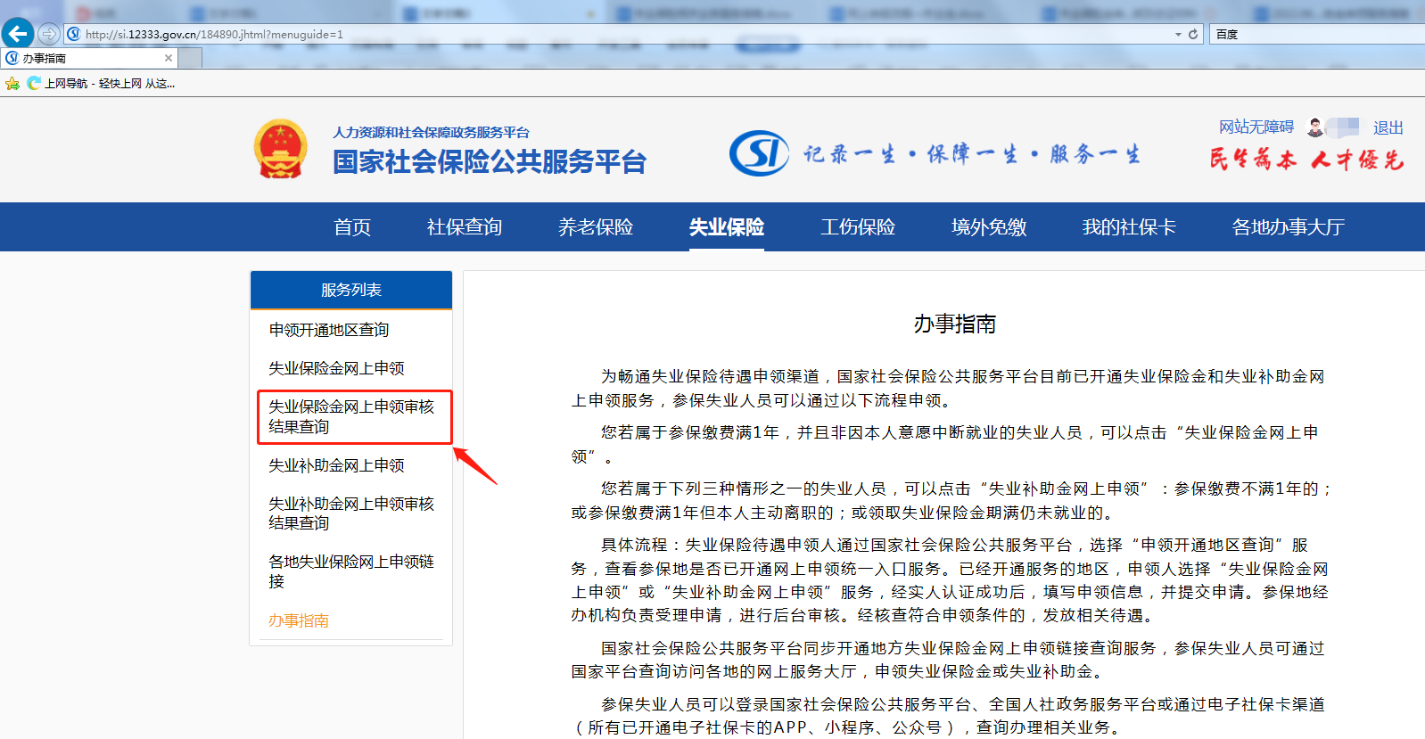Go to 首页 in the navigation bar
Image resolution: width=1425 pixels, height=739 pixels.
pos(351,227)
